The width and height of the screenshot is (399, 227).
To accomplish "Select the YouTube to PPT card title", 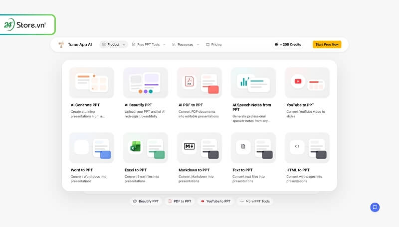I will pyautogui.click(x=300, y=105).
